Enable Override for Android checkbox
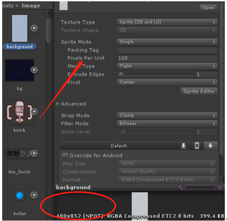Viewport: 227px width, 221px height. (65, 156)
